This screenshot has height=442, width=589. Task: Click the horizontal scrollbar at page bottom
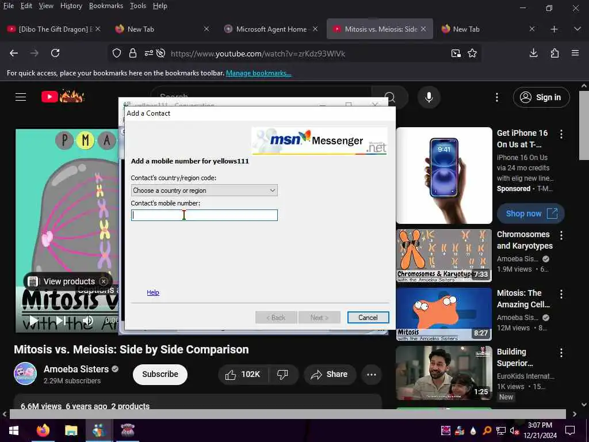coord(288,414)
